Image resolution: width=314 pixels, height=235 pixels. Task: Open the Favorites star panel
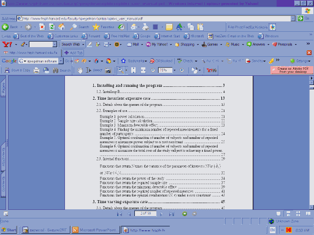[103, 27]
